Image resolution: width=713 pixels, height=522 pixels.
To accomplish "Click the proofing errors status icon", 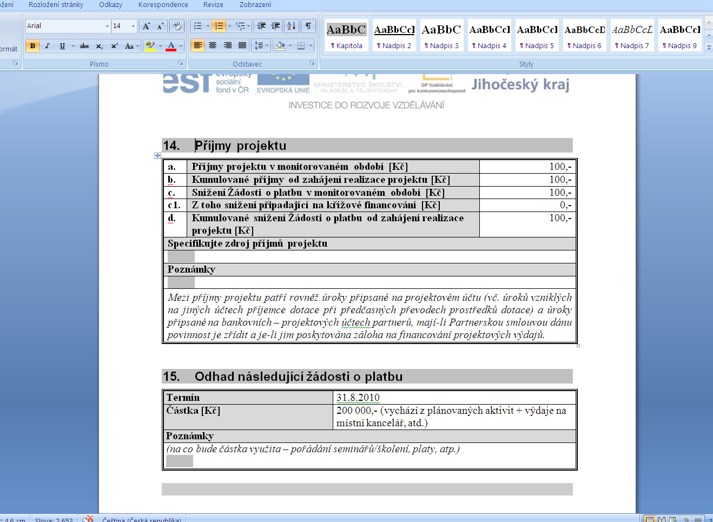I will (88, 519).
